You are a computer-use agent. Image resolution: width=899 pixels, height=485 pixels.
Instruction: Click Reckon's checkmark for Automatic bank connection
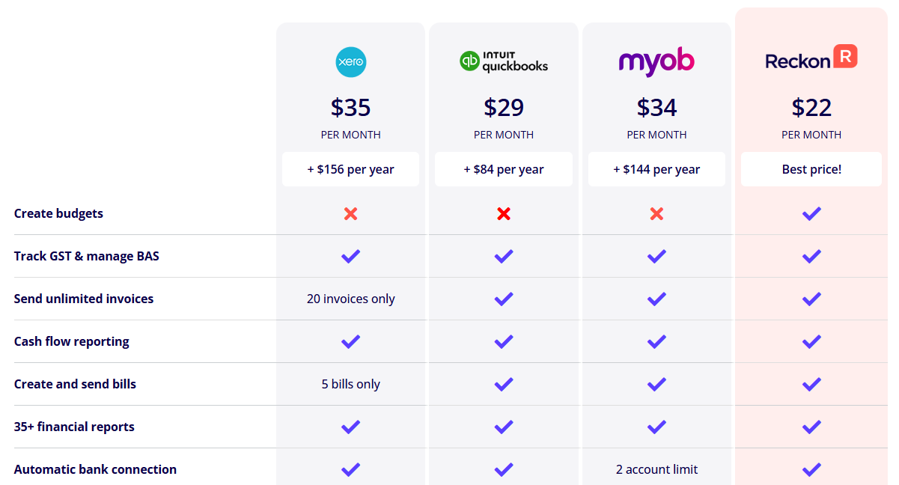tap(811, 470)
